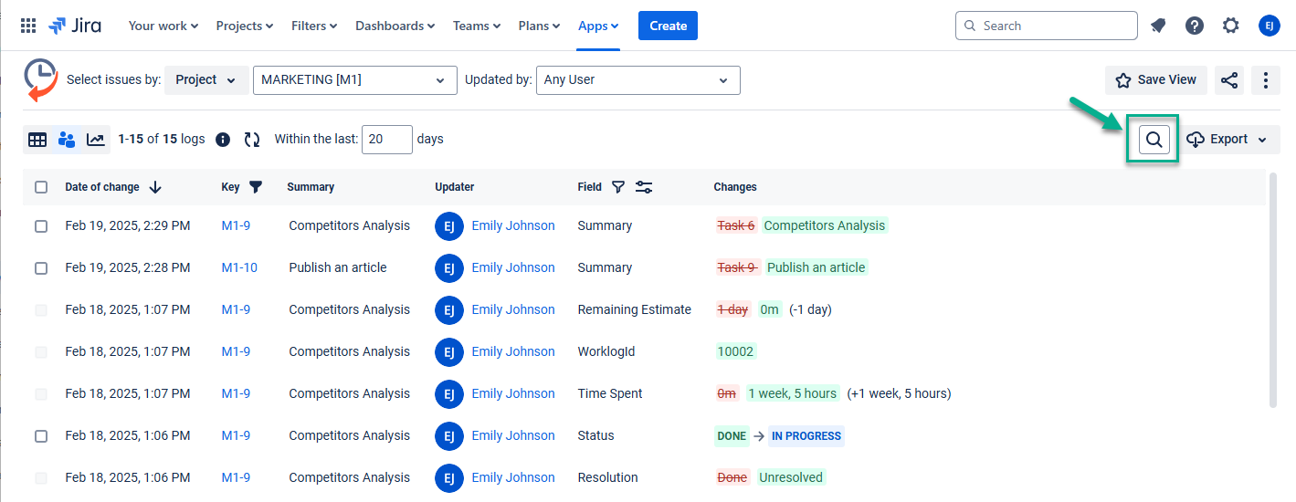Refresh the logs with reload icon

click(x=252, y=140)
